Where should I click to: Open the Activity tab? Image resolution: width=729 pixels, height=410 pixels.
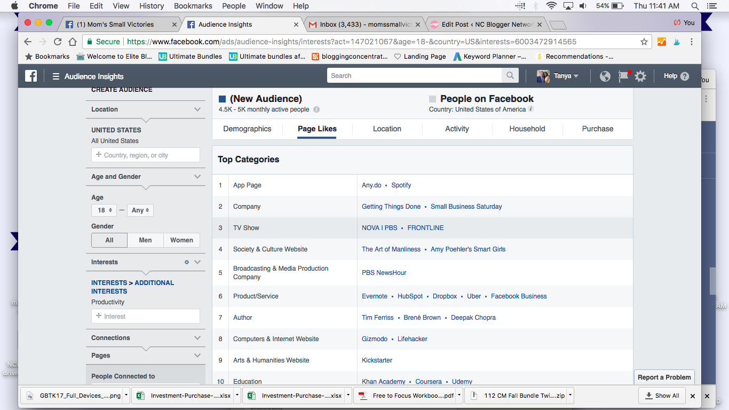[x=457, y=129]
